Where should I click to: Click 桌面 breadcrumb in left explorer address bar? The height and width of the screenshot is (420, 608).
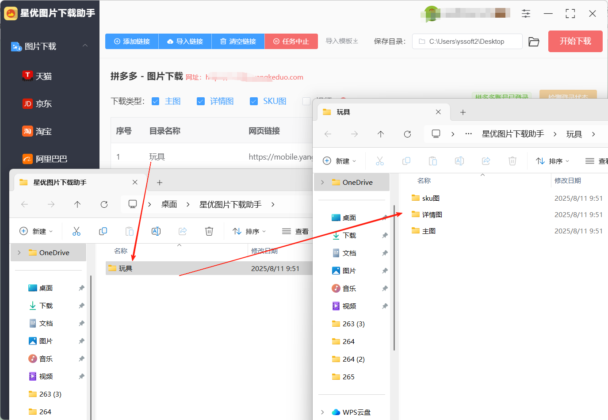point(169,204)
